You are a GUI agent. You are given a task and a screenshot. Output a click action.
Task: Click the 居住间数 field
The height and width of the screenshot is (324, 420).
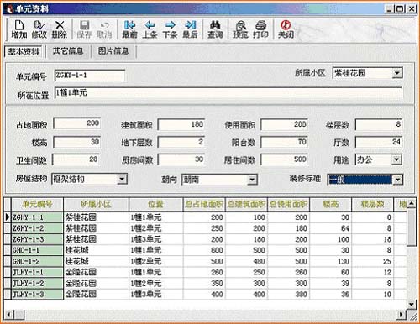pos(284,159)
